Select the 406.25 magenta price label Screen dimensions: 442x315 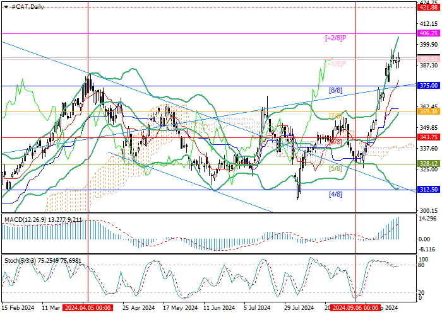coord(429,33)
